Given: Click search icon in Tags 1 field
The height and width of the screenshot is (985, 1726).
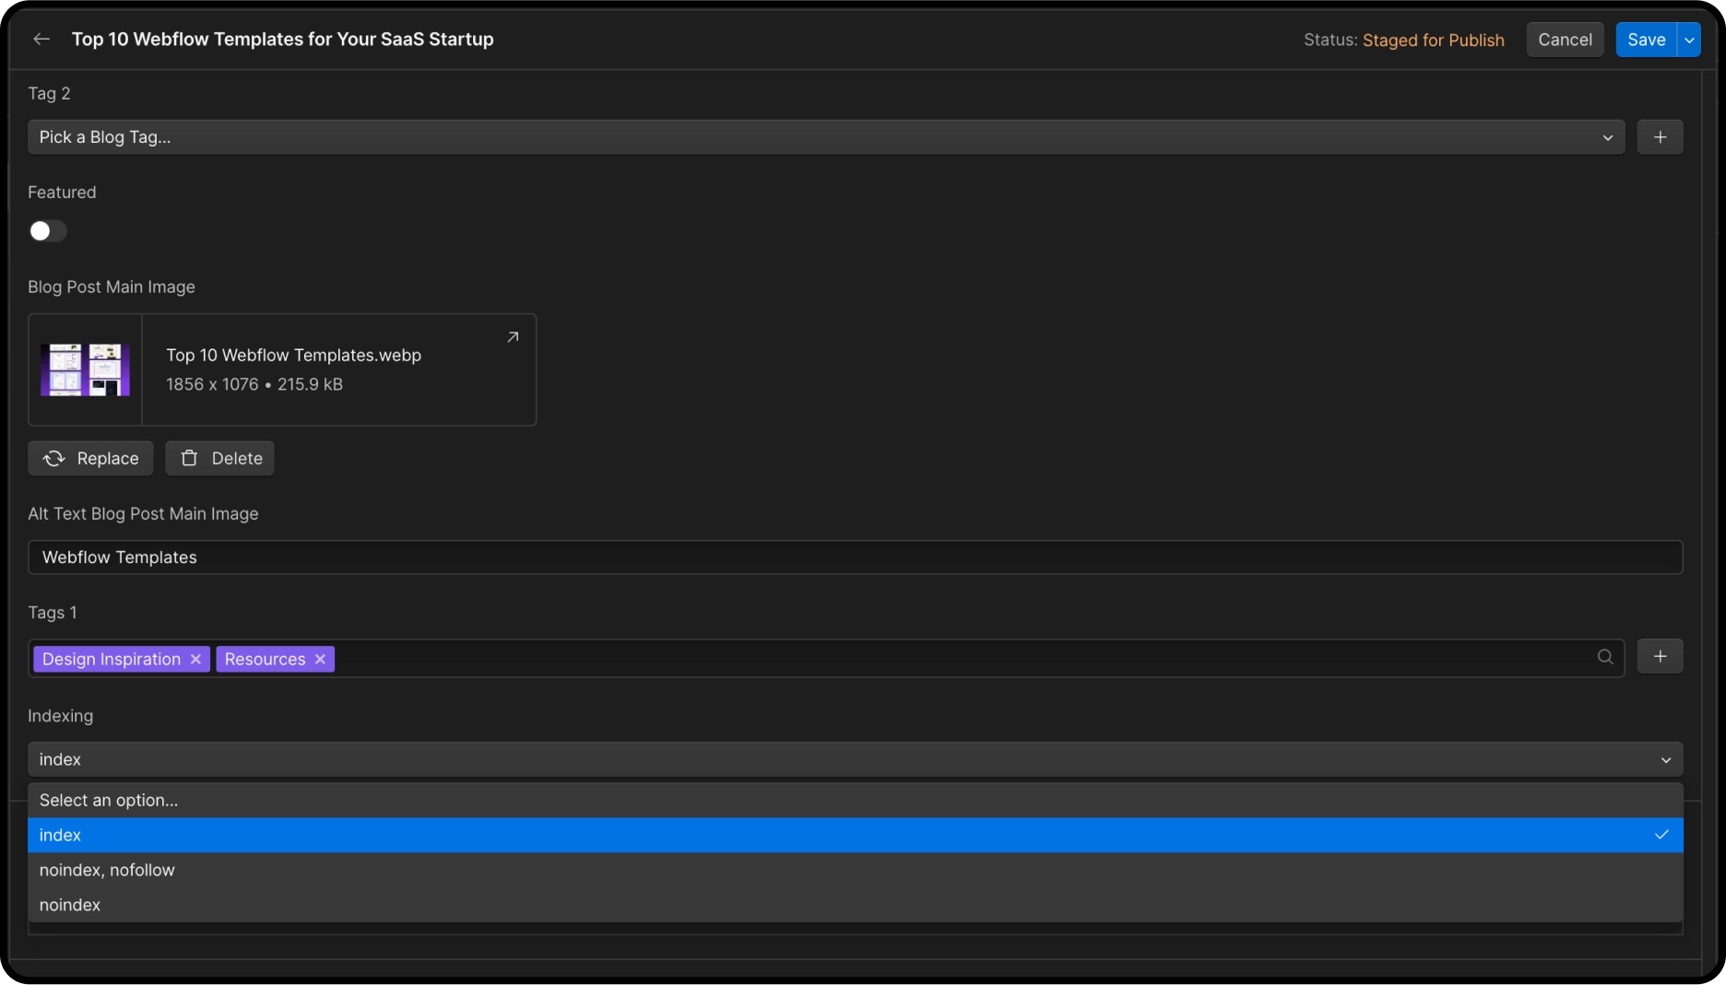Looking at the screenshot, I should (x=1605, y=657).
